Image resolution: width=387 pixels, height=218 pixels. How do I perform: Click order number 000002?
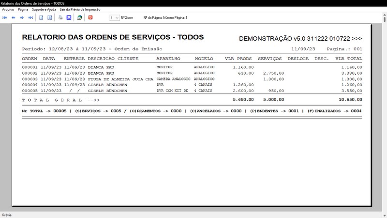[30, 73]
